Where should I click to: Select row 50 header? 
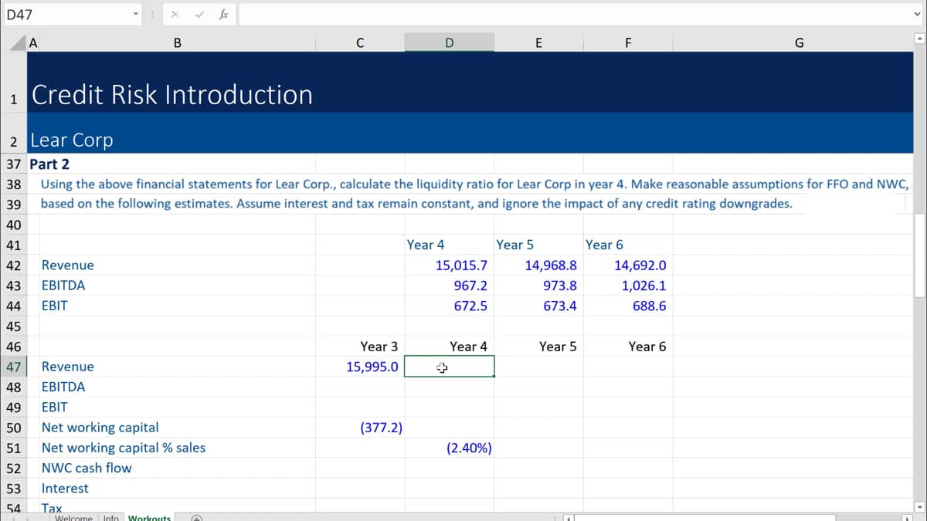(13, 427)
